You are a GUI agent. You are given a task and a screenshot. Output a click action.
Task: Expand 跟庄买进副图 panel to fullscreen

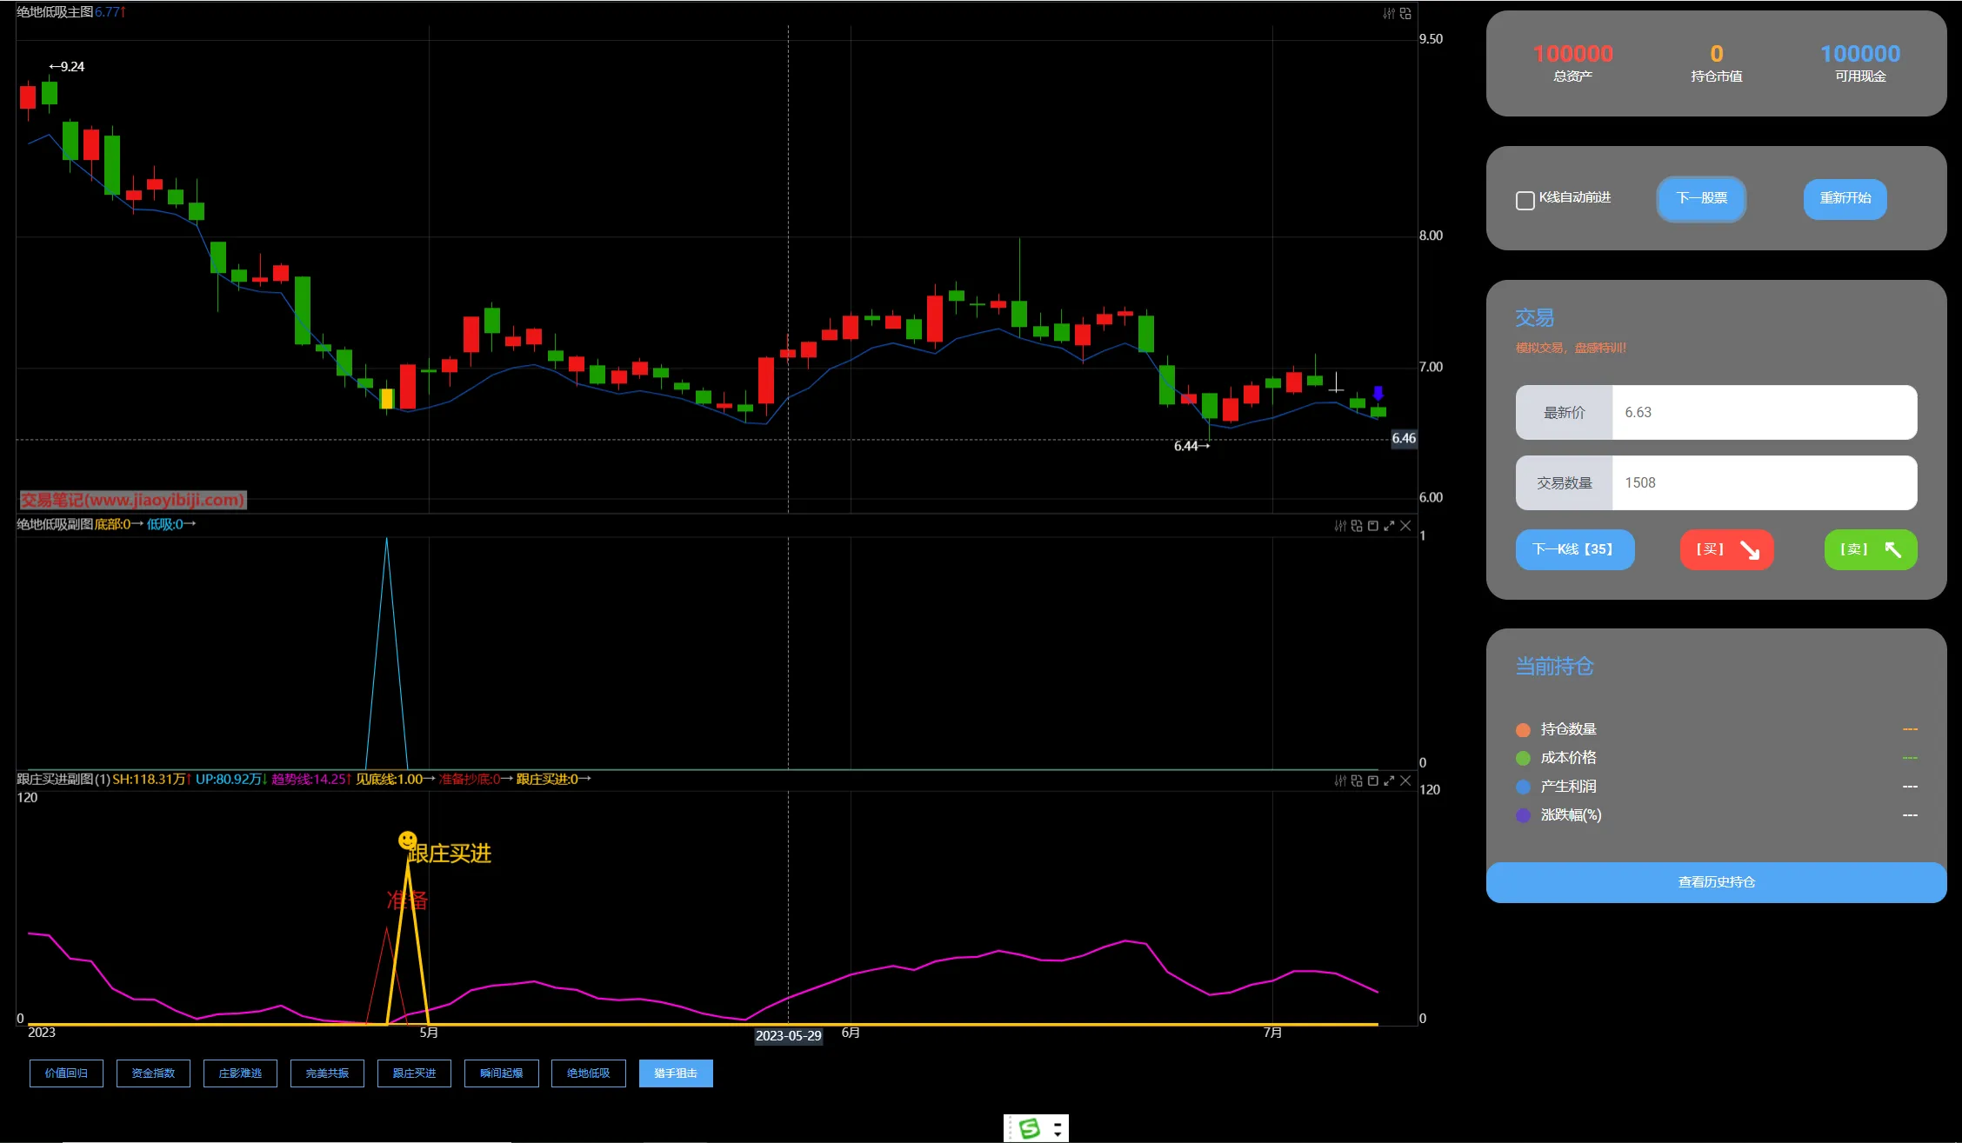(1389, 781)
